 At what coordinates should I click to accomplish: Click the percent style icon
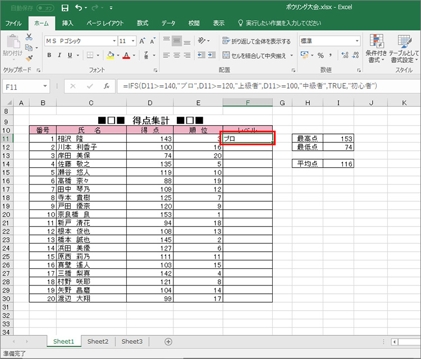[x=321, y=56]
